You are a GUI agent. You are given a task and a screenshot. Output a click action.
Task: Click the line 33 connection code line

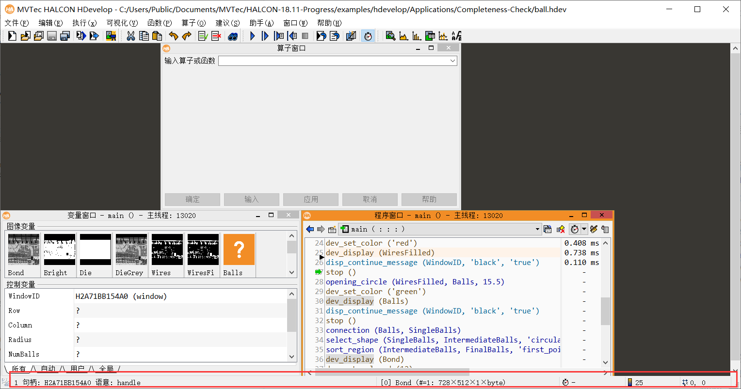(393, 330)
